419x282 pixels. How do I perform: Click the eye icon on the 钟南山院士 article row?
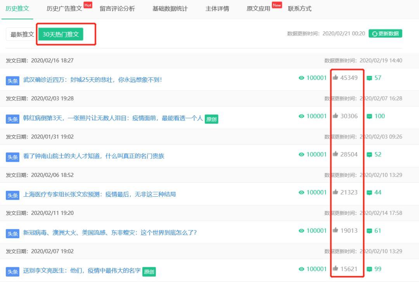click(x=301, y=154)
